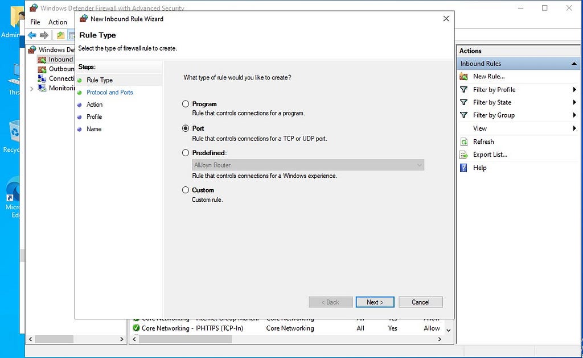The image size is (583, 358).
Task: Maximize the Windows Defender Firewall window
Action: tap(545, 8)
